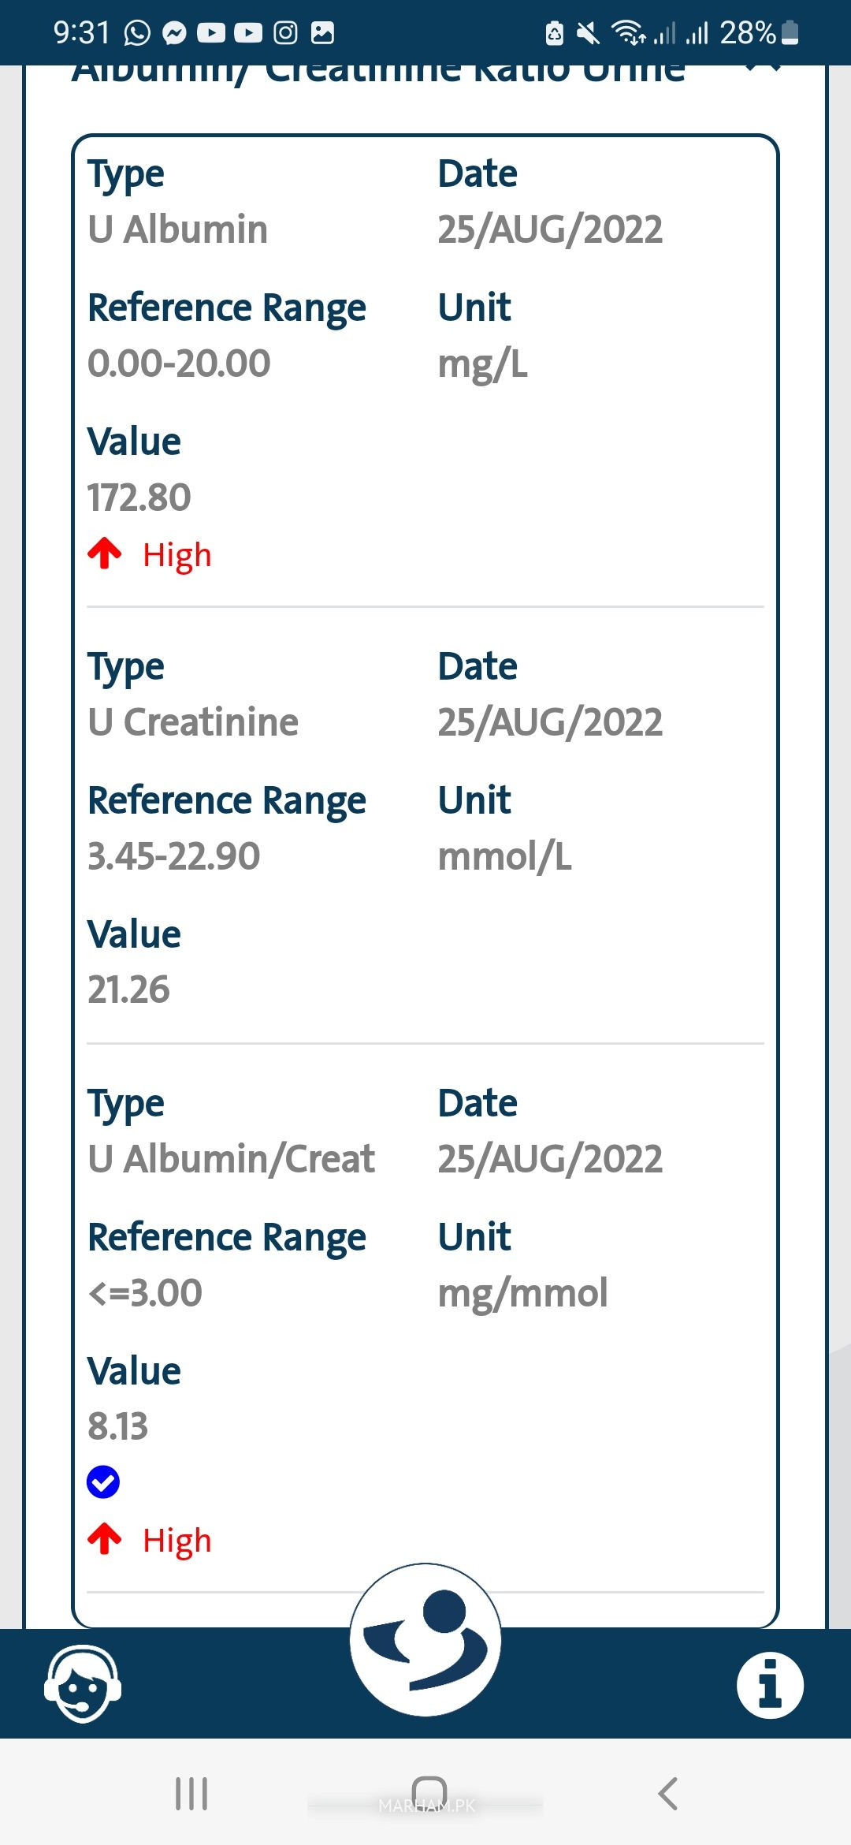Screen dimensions: 851x1845
Task: Tap the muted sound icon in status bar
Action: pos(588,32)
